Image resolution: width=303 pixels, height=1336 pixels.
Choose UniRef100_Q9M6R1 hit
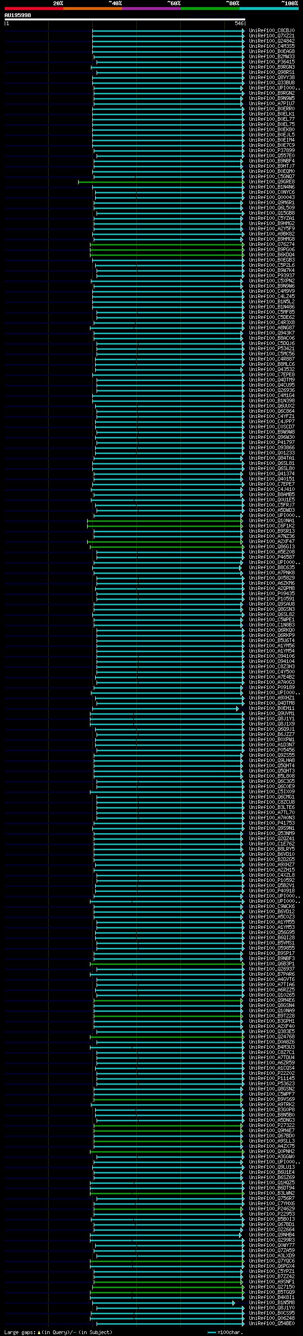[x=271, y=203]
